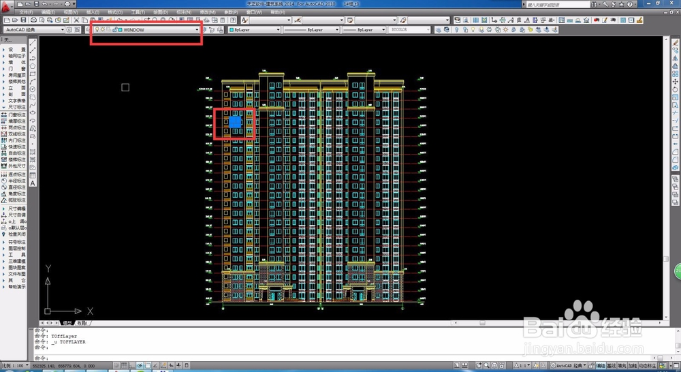Click the keyword search box in title bar
This screenshot has width=681, height=372.
tap(557, 4)
